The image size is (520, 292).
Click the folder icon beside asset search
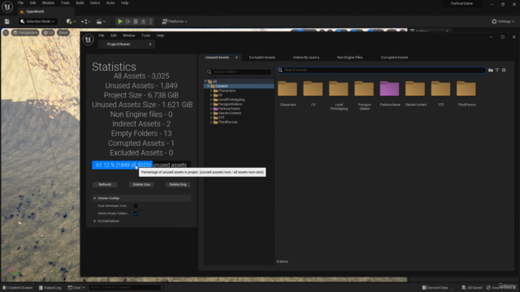point(491,71)
